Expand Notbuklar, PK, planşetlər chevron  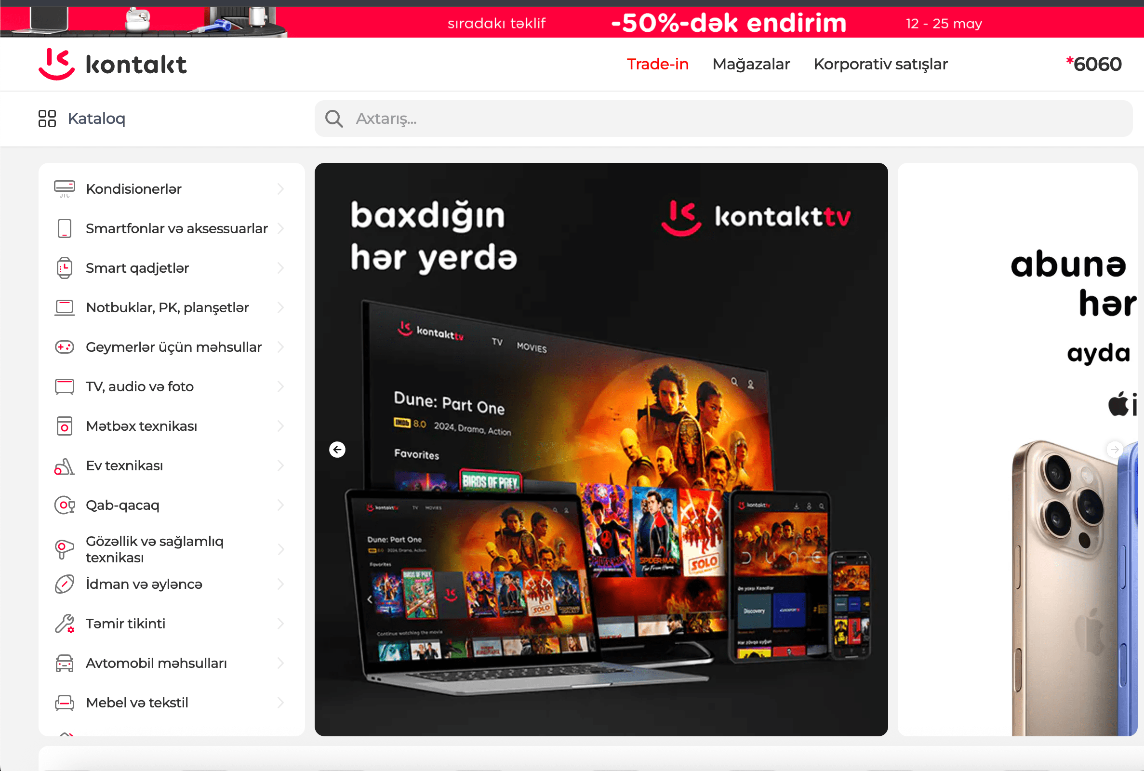281,308
